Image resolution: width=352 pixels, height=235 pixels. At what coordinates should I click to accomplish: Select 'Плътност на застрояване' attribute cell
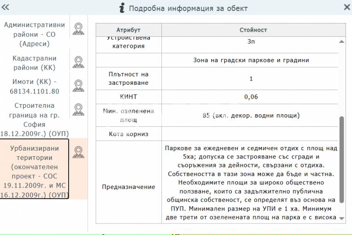tap(129, 78)
